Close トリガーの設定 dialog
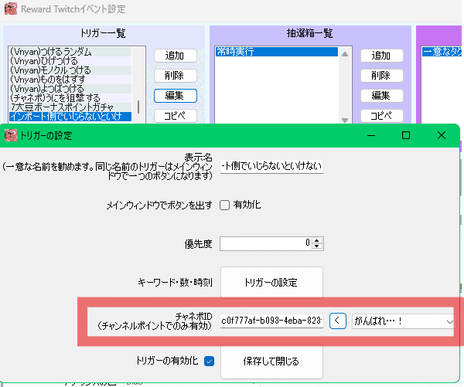Image resolution: width=464 pixels, height=387 pixels. point(442,135)
